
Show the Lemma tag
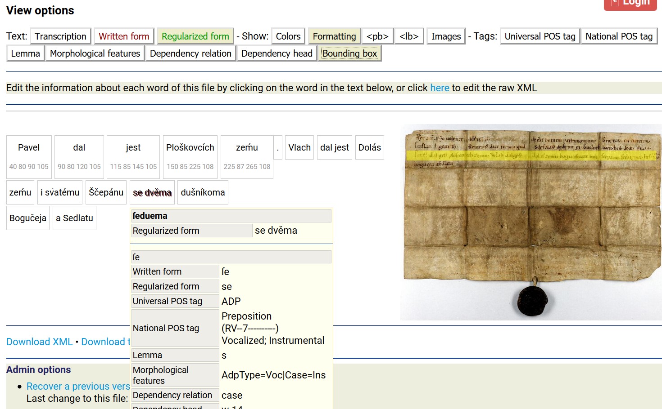[25, 53]
